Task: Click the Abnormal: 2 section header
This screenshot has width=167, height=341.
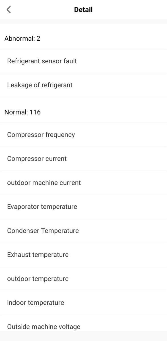Action: (x=22, y=38)
